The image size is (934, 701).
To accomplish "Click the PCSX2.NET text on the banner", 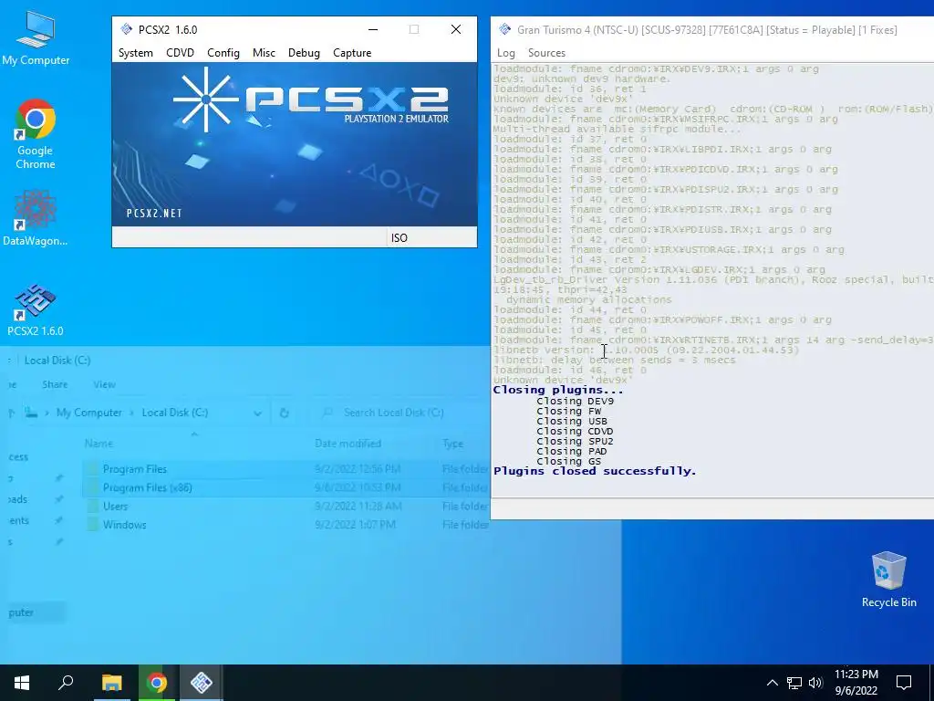I will [x=154, y=214].
